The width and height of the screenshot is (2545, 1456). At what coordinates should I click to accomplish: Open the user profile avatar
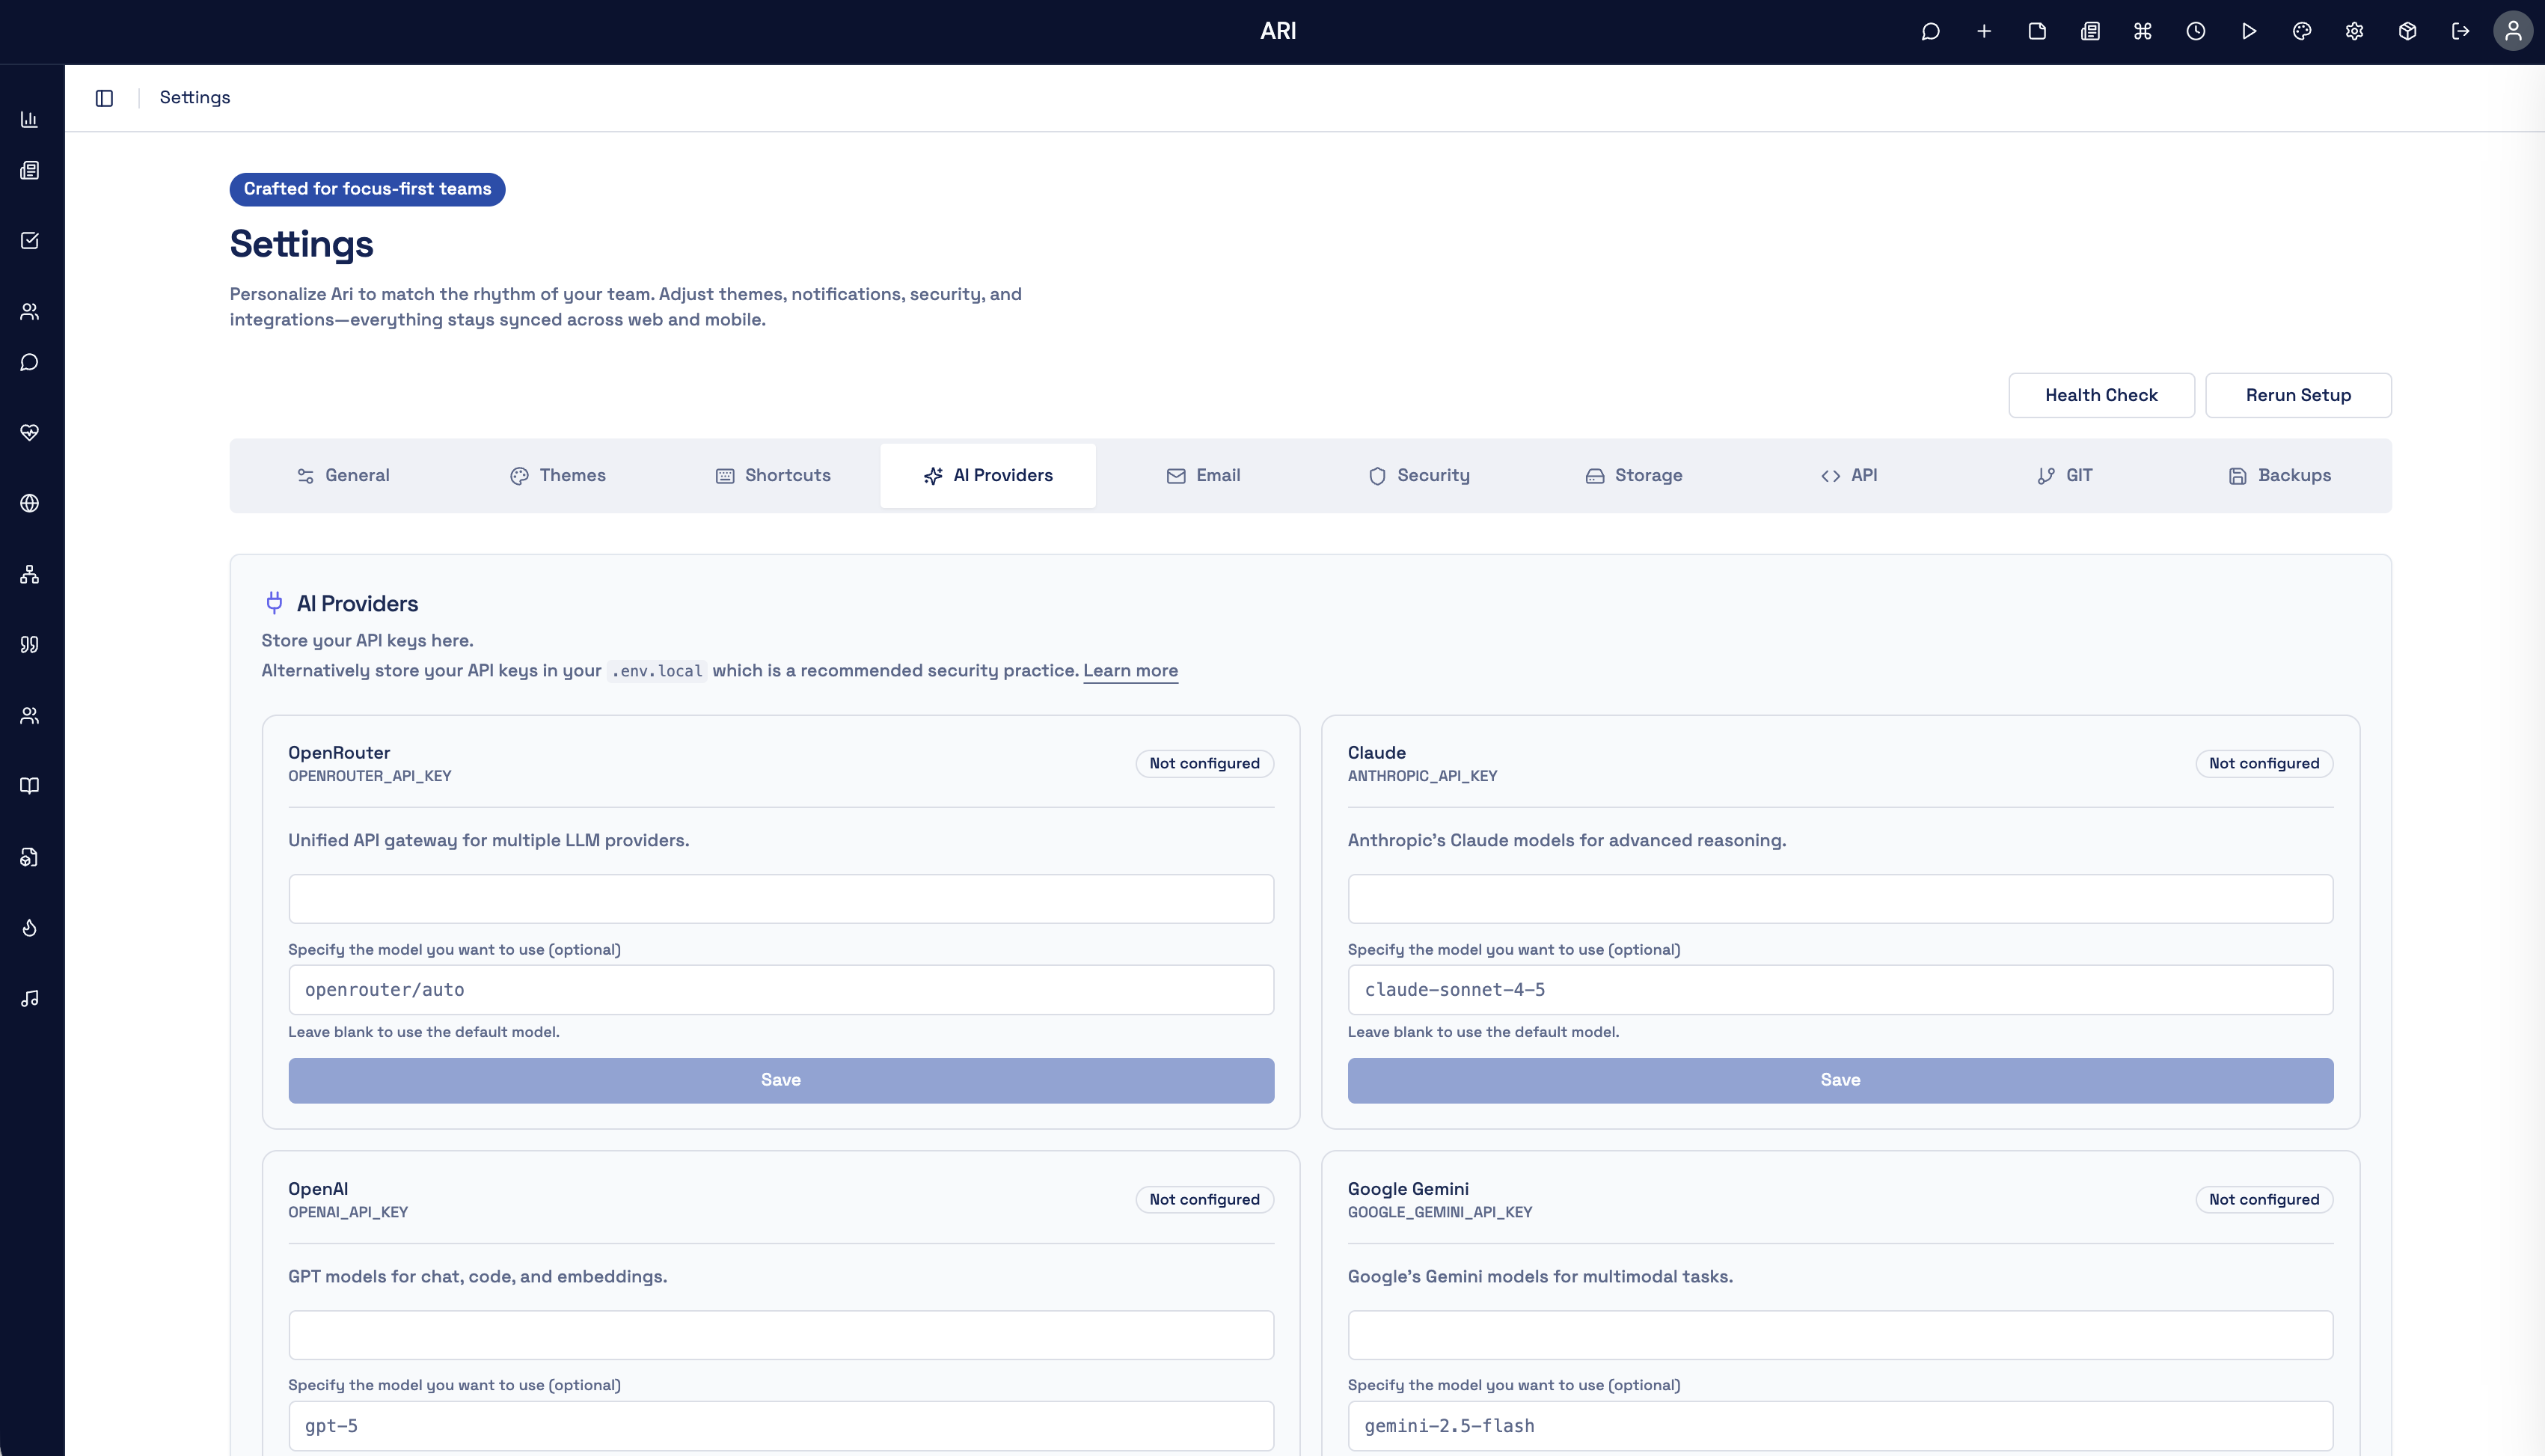click(x=2513, y=31)
